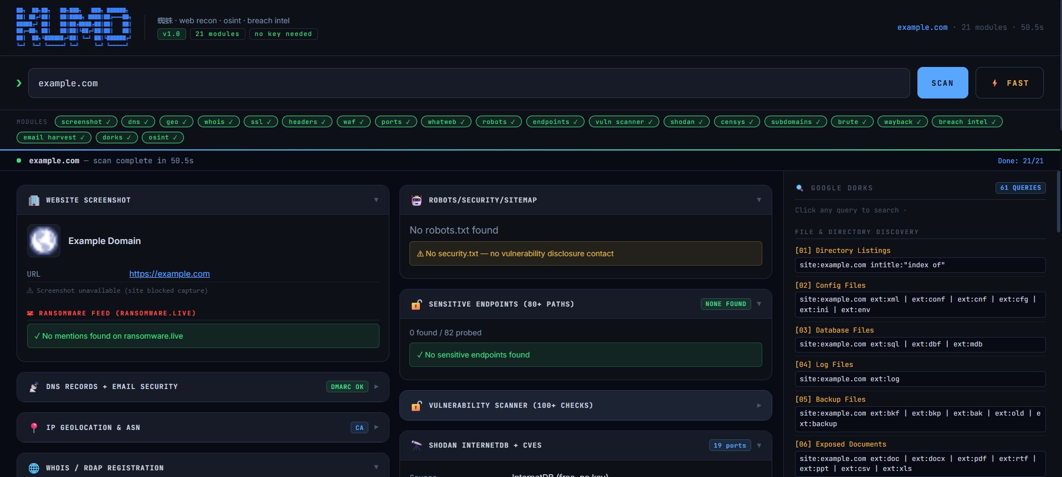The height and width of the screenshot is (477, 1062).
Task: Click the blue SCAN button
Action: tap(942, 83)
